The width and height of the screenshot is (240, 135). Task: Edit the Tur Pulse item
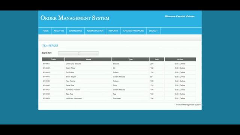point(177,72)
